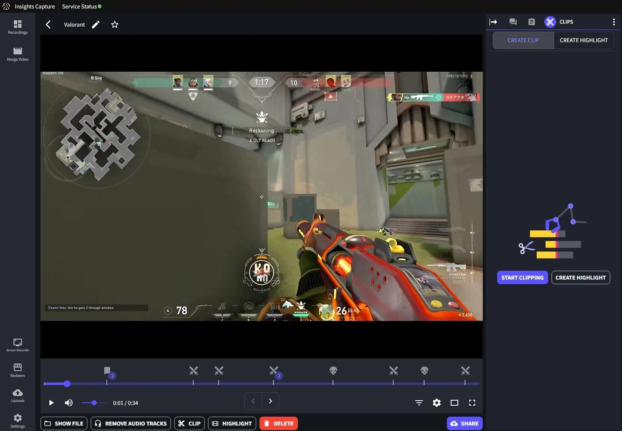Open the Screen Recorder

tap(17, 345)
